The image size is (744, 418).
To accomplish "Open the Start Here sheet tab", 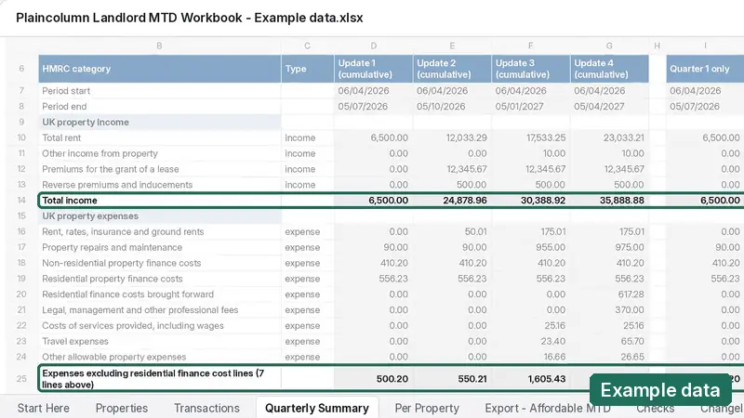I will coord(43,408).
